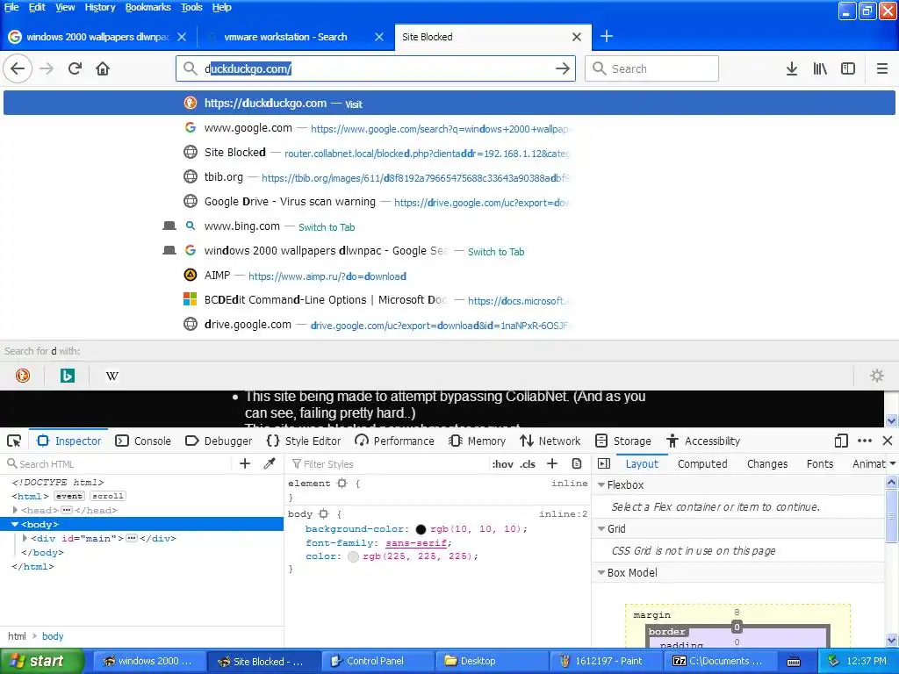The height and width of the screenshot is (674, 899).
Task: Toggle the :hov pseudo-class panel
Action: click(503, 464)
